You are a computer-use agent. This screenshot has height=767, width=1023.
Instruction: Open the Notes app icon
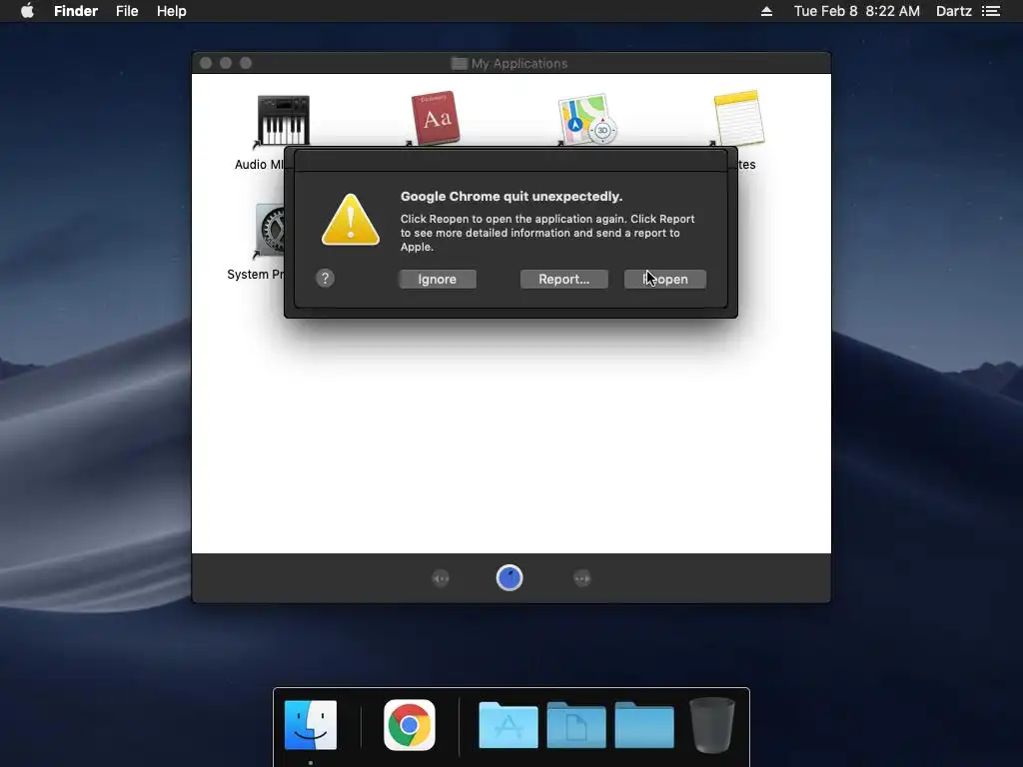(738, 118)
